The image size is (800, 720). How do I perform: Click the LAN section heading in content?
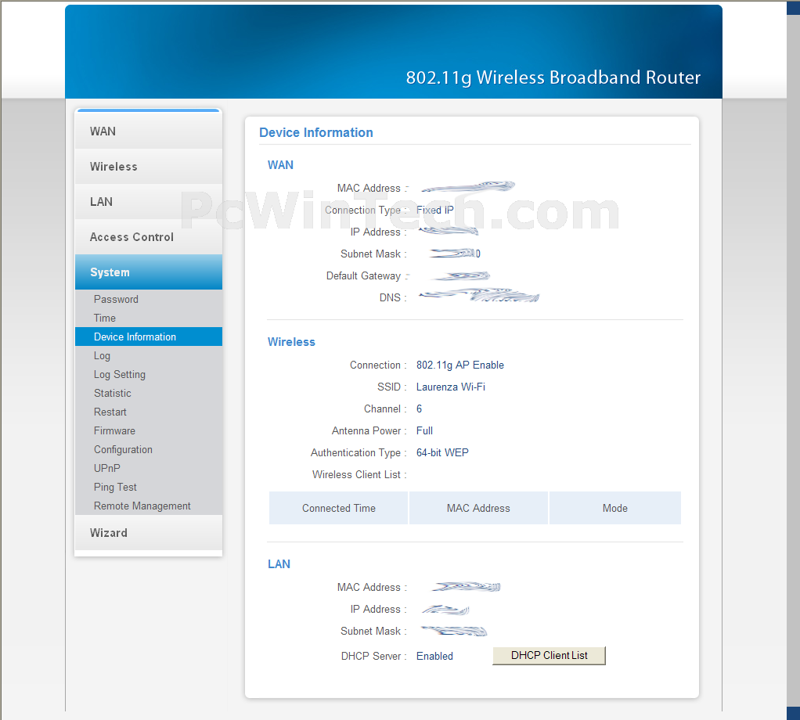(x=279, y=564)
